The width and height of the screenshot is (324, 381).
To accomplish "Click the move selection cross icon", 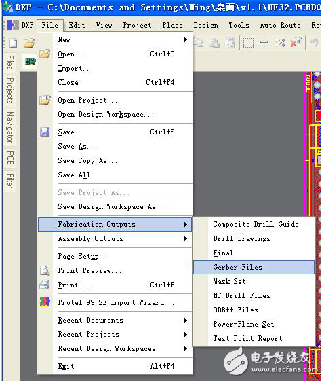I will 264,43.
